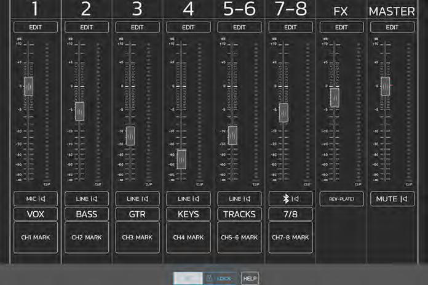The image size is (428, 285).
Task: Open the EDIT page for channel 1
Action: pos(36,27)
